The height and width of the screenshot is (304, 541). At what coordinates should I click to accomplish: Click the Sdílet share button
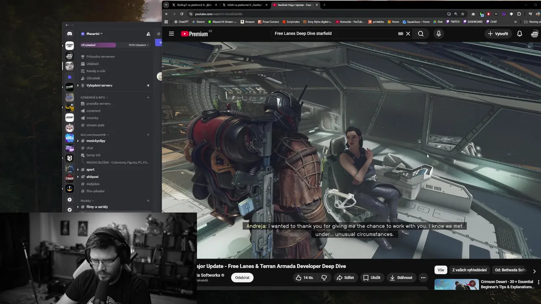point(345,277)
